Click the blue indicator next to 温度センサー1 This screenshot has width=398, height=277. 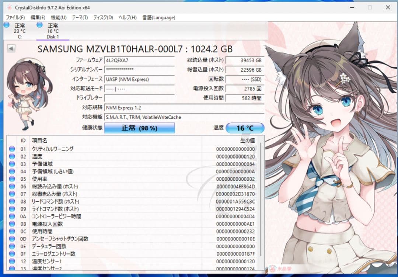pyautogui.click(x=11, y=261)
